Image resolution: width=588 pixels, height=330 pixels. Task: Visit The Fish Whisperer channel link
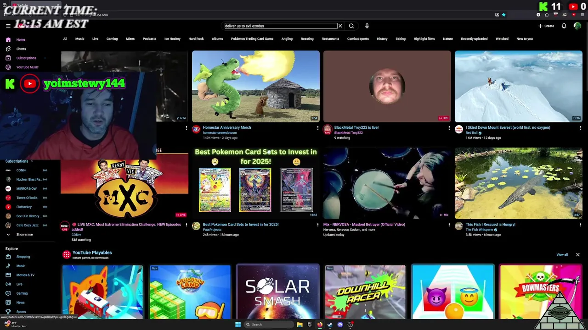[479, 230]
